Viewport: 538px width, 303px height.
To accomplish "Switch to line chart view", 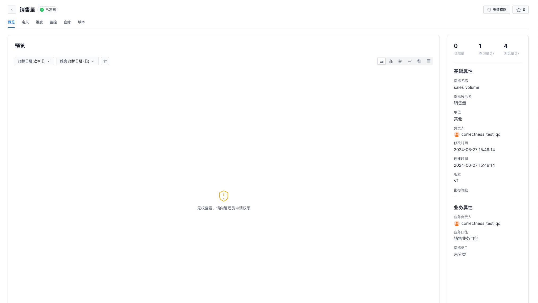I will pos(410,61).
